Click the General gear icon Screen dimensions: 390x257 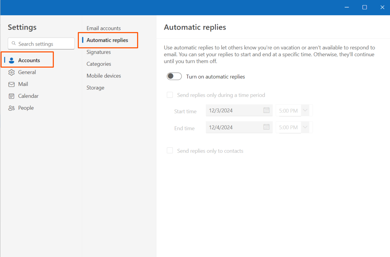point(11,72)
